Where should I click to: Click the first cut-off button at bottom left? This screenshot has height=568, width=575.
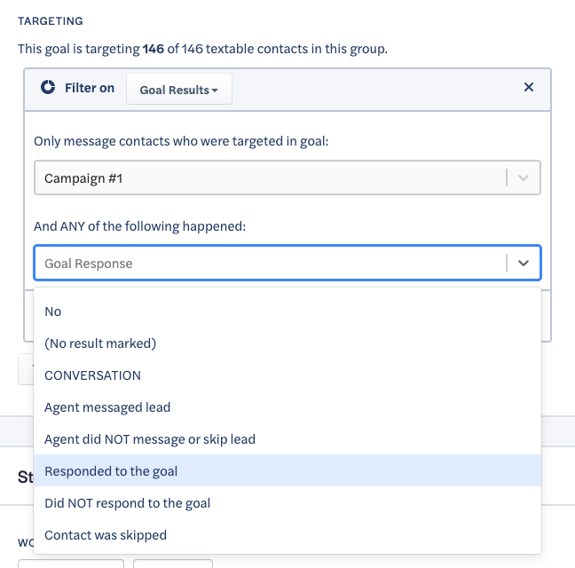71,564
